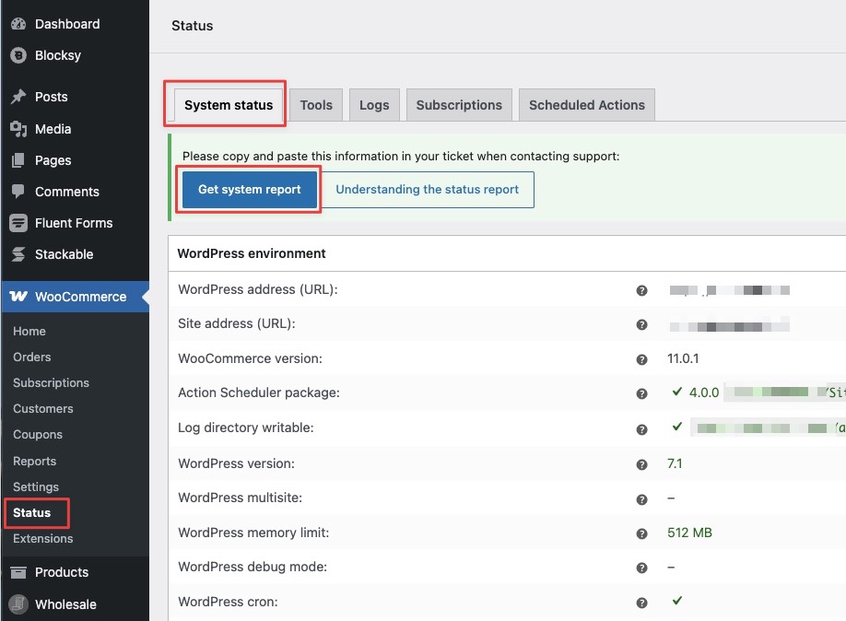Viewport: 846px width, 621px height.
Task: Open Coupons submenu
Action: click(x=37, y=434)
